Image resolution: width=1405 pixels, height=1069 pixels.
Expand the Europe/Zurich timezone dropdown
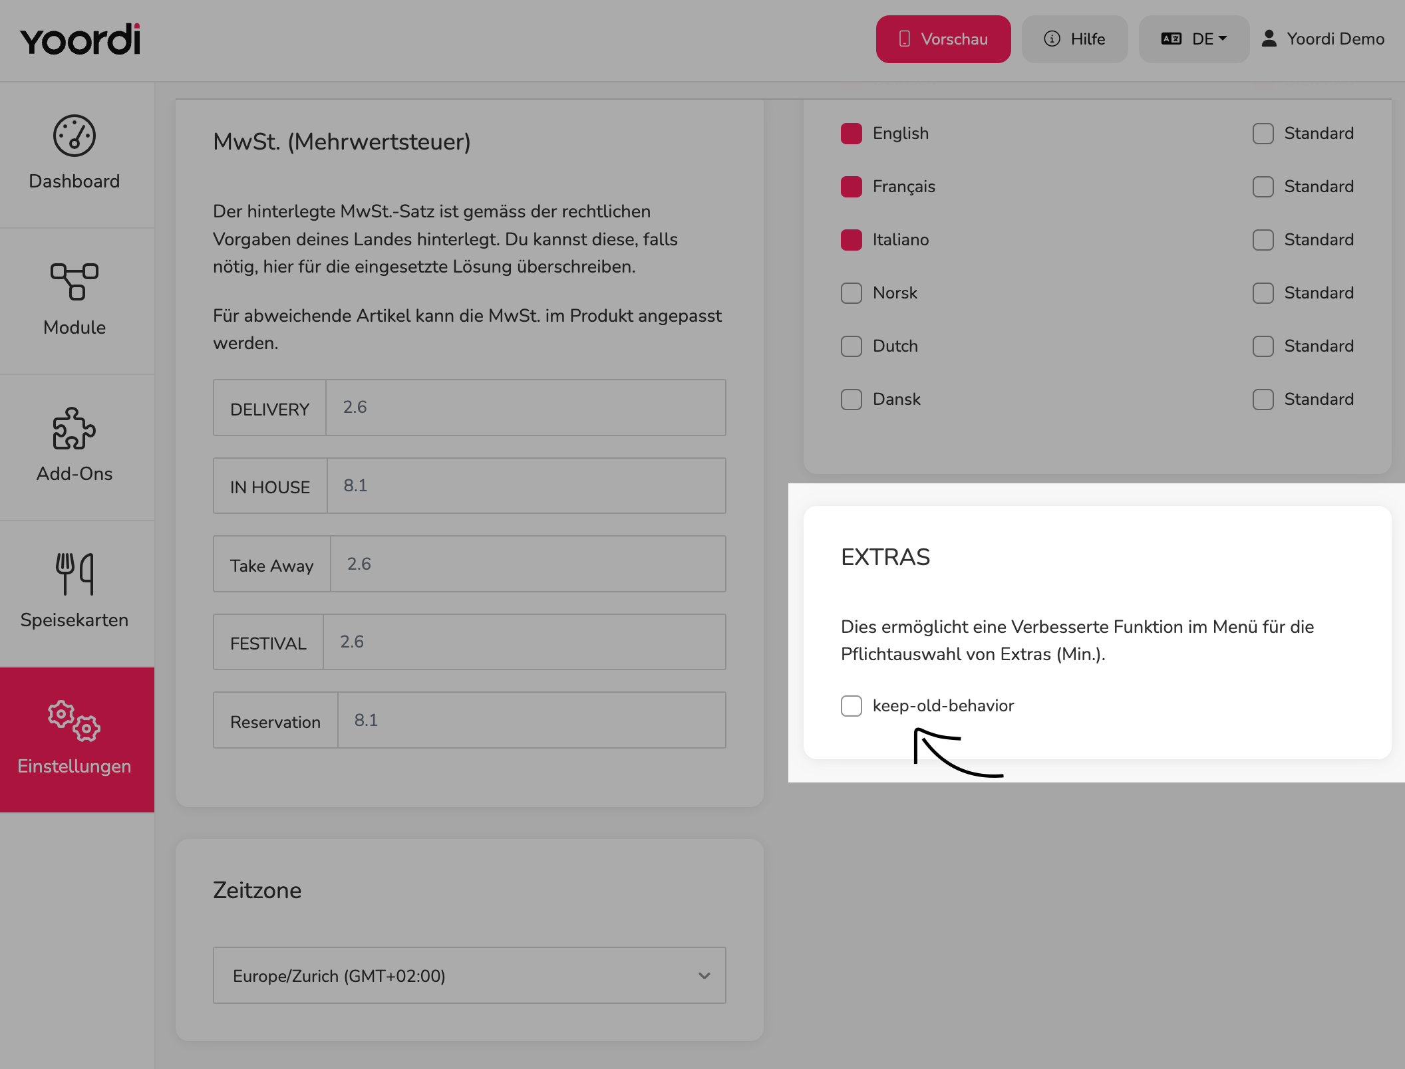[470, 975]
